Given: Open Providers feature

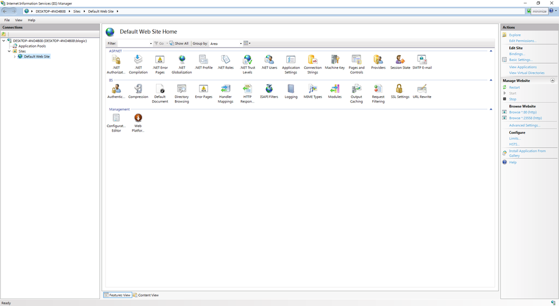Looking at the screenshot, I should (378, 62).
